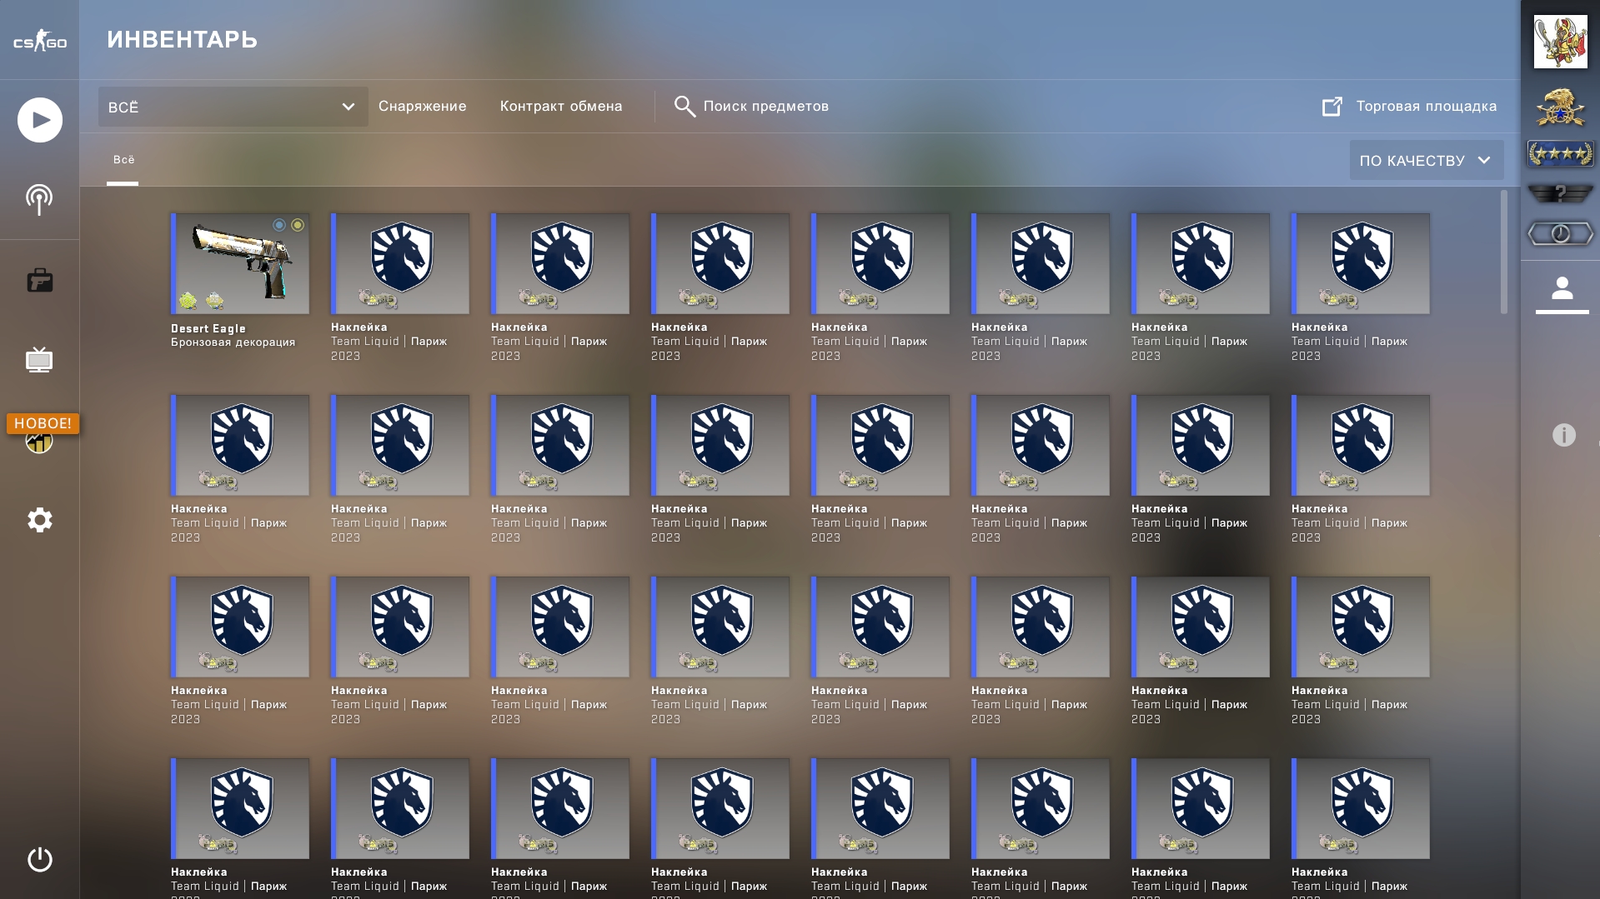Open the Watch TV icon in the sidebar
1600x899 pixels.
pyautogui.click(x=39, y=360)
